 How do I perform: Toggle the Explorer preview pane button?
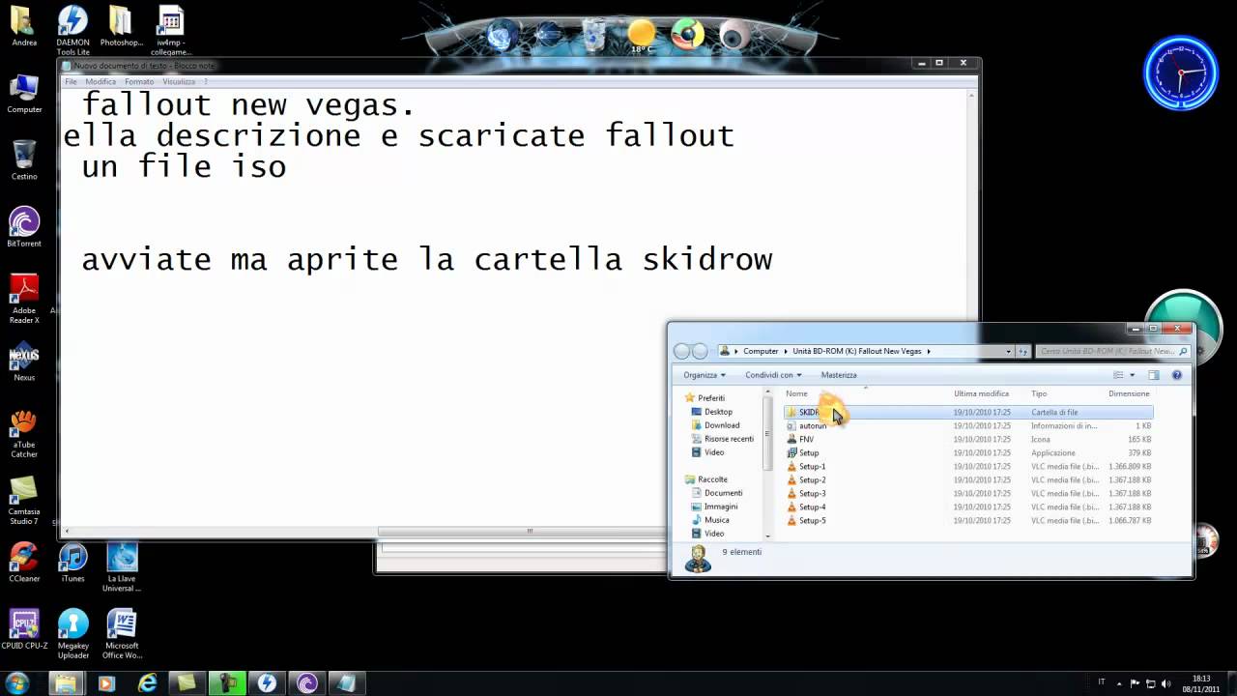pyautogui.click(x=1153, y=375)
